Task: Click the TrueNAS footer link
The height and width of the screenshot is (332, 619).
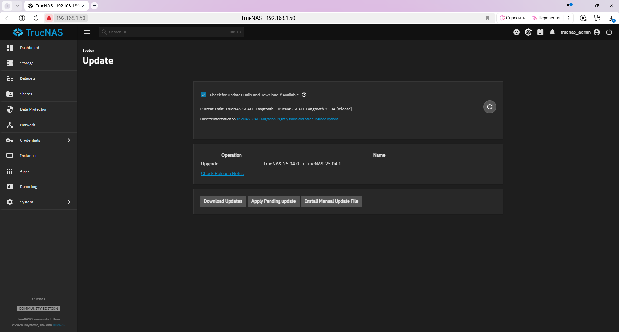Action: (59, 325)
